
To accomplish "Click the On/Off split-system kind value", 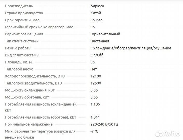I will click(x=97, y=55).
